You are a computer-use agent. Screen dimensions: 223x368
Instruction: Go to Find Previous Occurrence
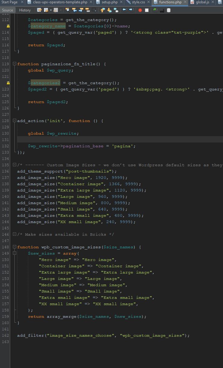(74, 10)
